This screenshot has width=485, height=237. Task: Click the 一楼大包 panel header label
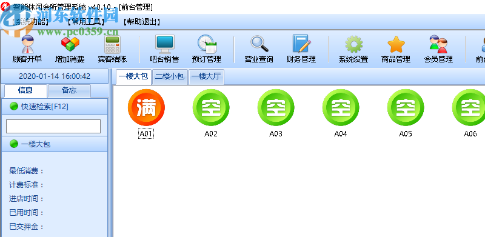pos(36,144)
